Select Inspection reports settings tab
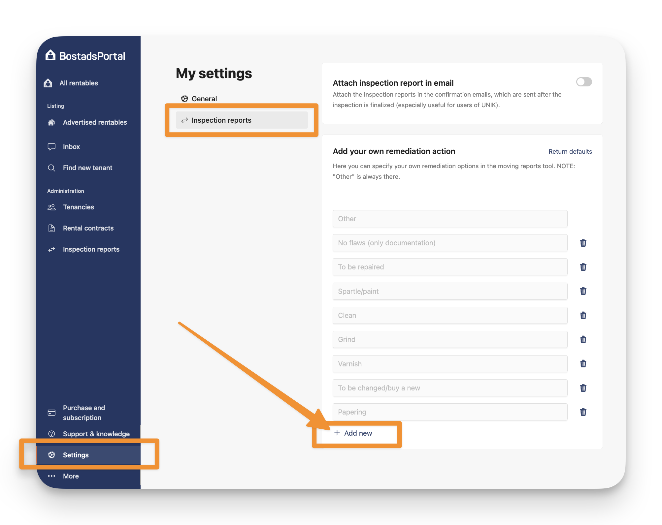Screen dimensions: 662x525 (242, 120)
